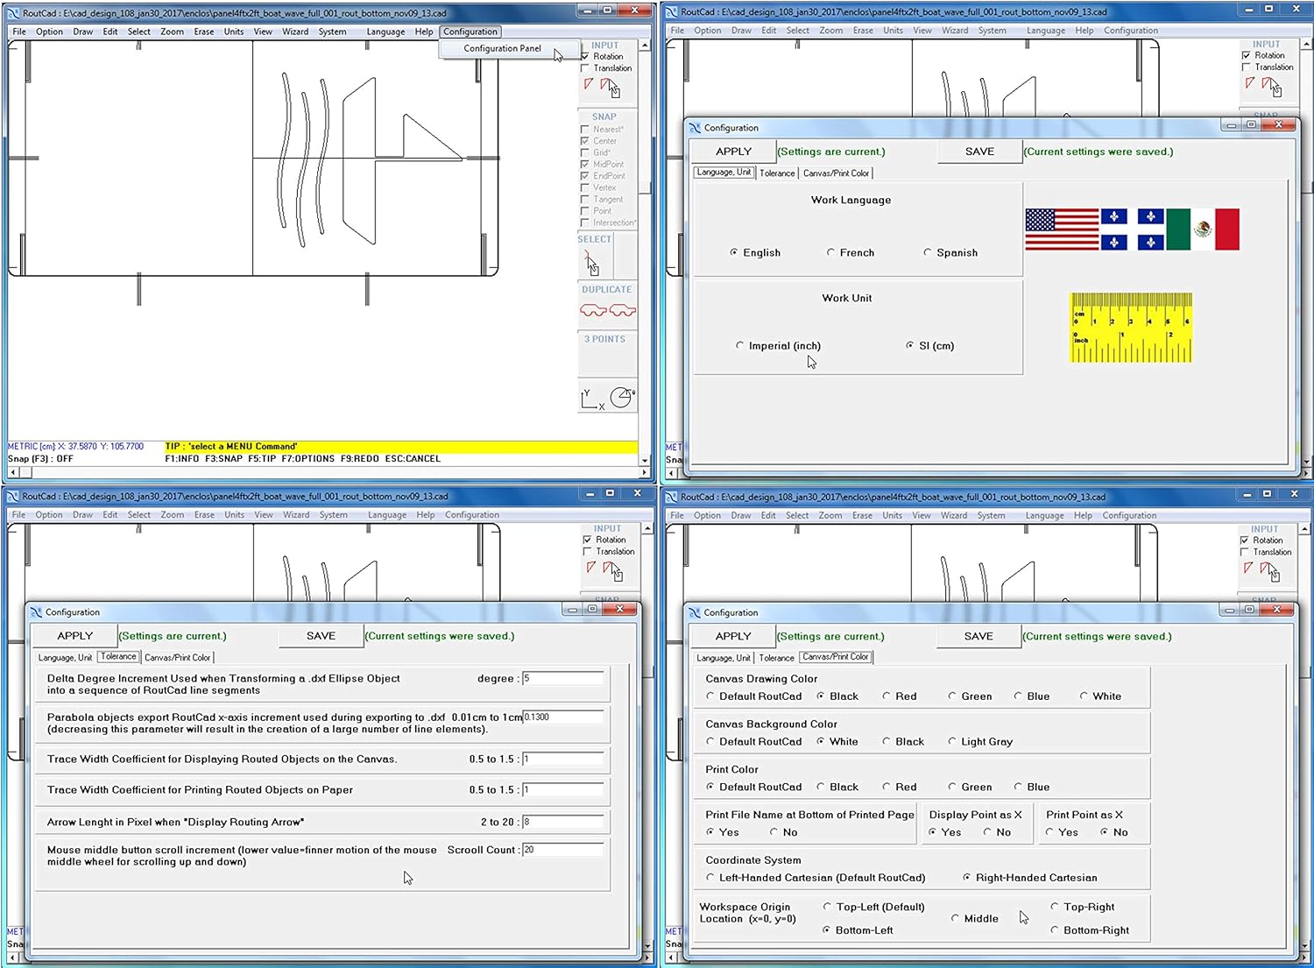
Task: Click the Delta Degree Increment input field
Action: coord(565,677)
